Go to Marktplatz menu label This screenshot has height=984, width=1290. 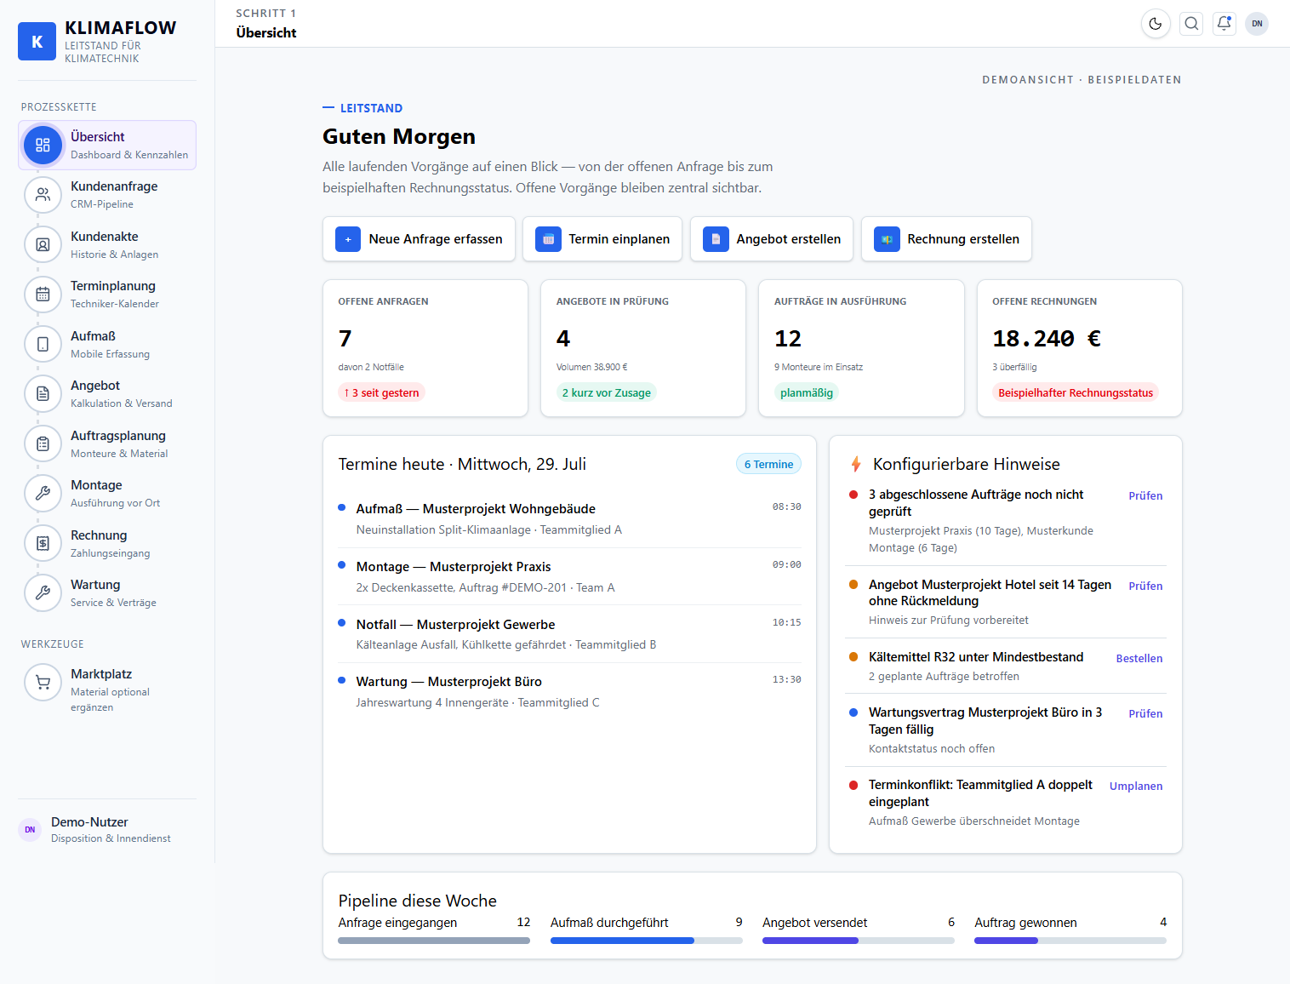pos(101,674)
